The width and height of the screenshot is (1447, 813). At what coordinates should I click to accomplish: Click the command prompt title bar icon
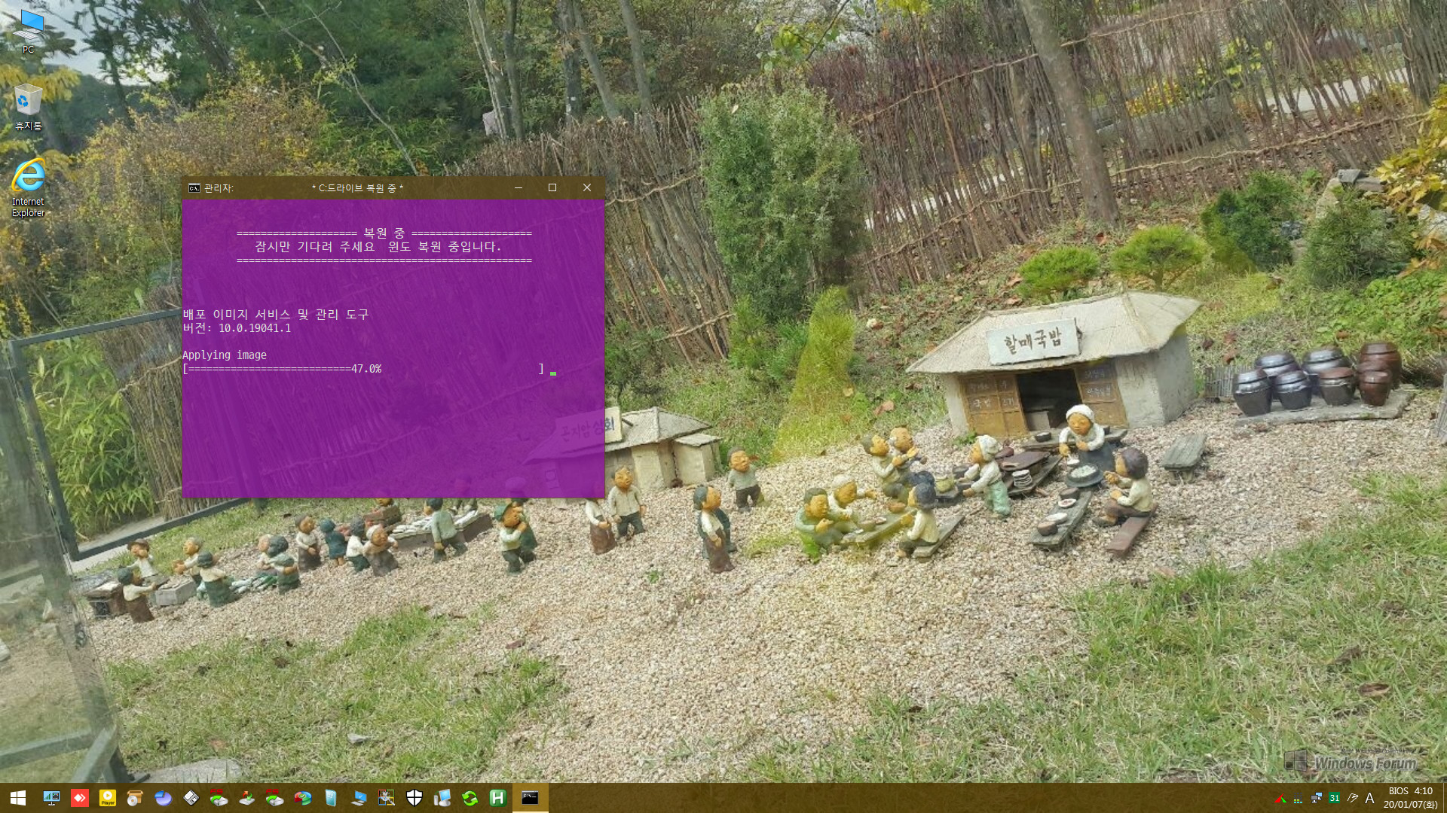tap(194, 188)
